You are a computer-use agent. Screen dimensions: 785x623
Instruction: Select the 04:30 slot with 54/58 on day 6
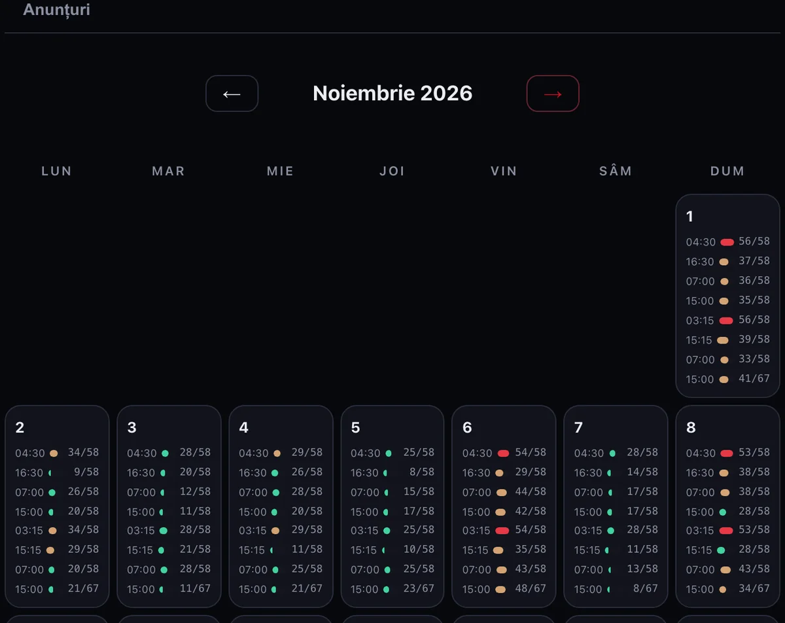click(x=504, y=453)
